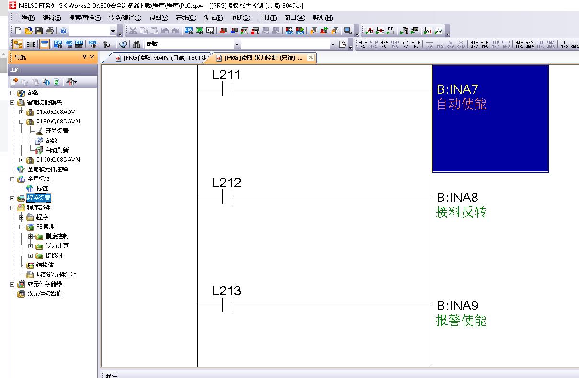The image size is (579, 378).
Task: Click the binoculars find device icon
Action: tap(137, 44)
